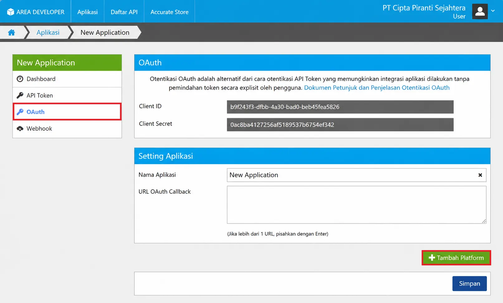The image size is (503, 303).
Task: Expand the user account dropdown arrow
Action: click(493, 11)
